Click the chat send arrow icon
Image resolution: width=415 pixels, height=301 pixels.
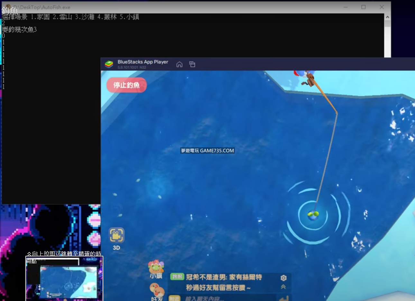[x=283, y=298]
